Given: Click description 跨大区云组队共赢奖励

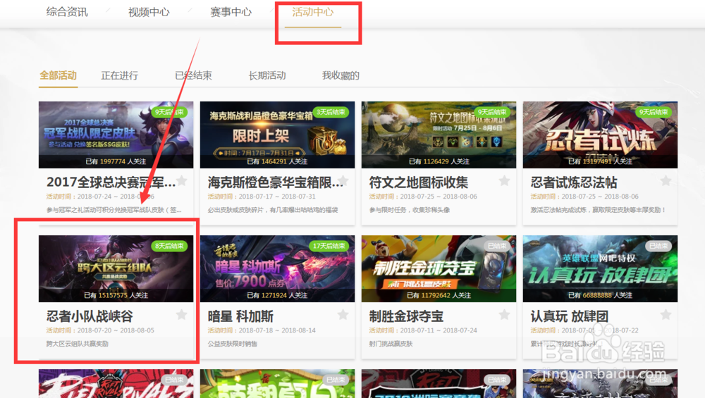Looking at the screenshot, I should point(78,344).
